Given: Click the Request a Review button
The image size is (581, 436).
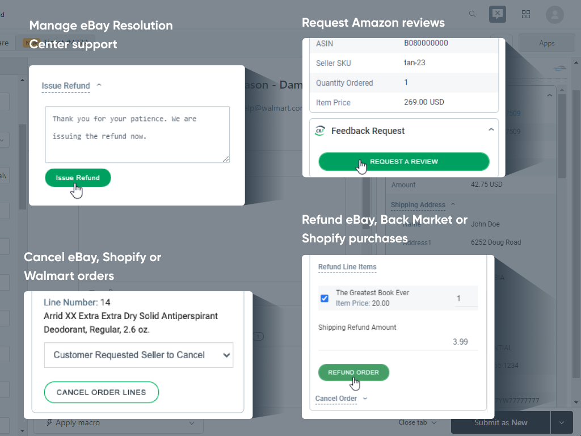Looking at the screenshot, I should tap(403, 162).
